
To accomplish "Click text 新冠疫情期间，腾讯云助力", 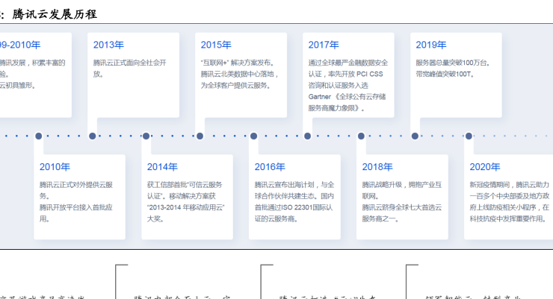I will (x=509, y=185).
